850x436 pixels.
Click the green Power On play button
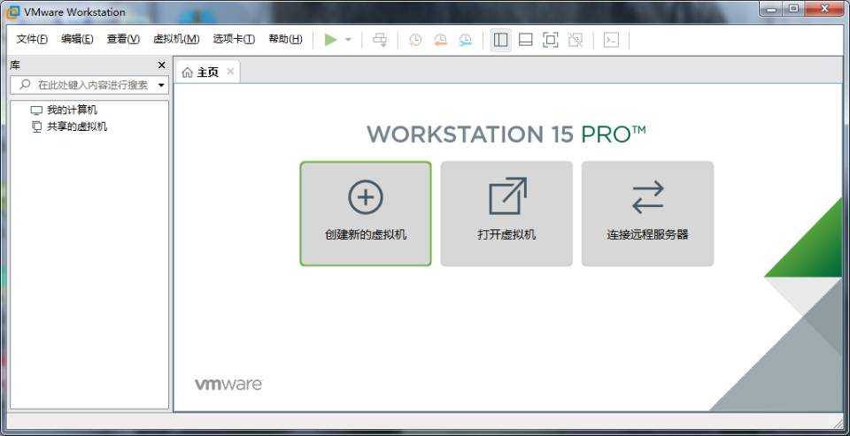[330, 40]
